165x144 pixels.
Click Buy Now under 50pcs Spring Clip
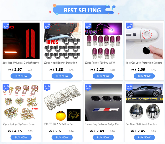[21, 137]
